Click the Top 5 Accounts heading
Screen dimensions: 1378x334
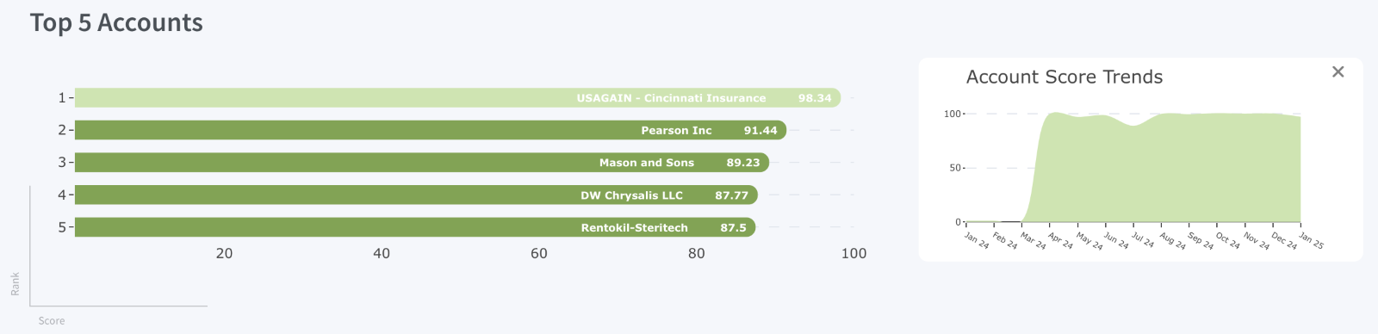116,22
